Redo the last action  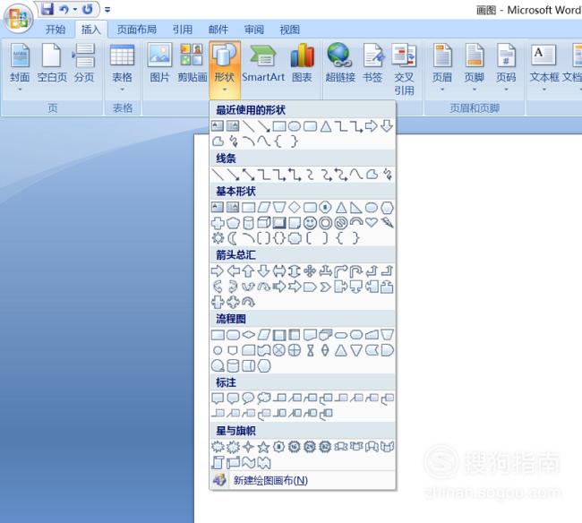coord(88,9)
